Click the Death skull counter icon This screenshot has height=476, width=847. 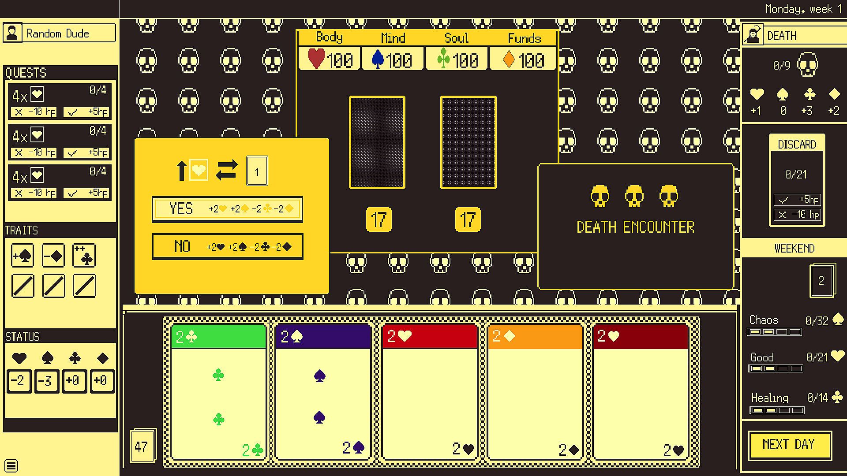(x=808, y=65)
